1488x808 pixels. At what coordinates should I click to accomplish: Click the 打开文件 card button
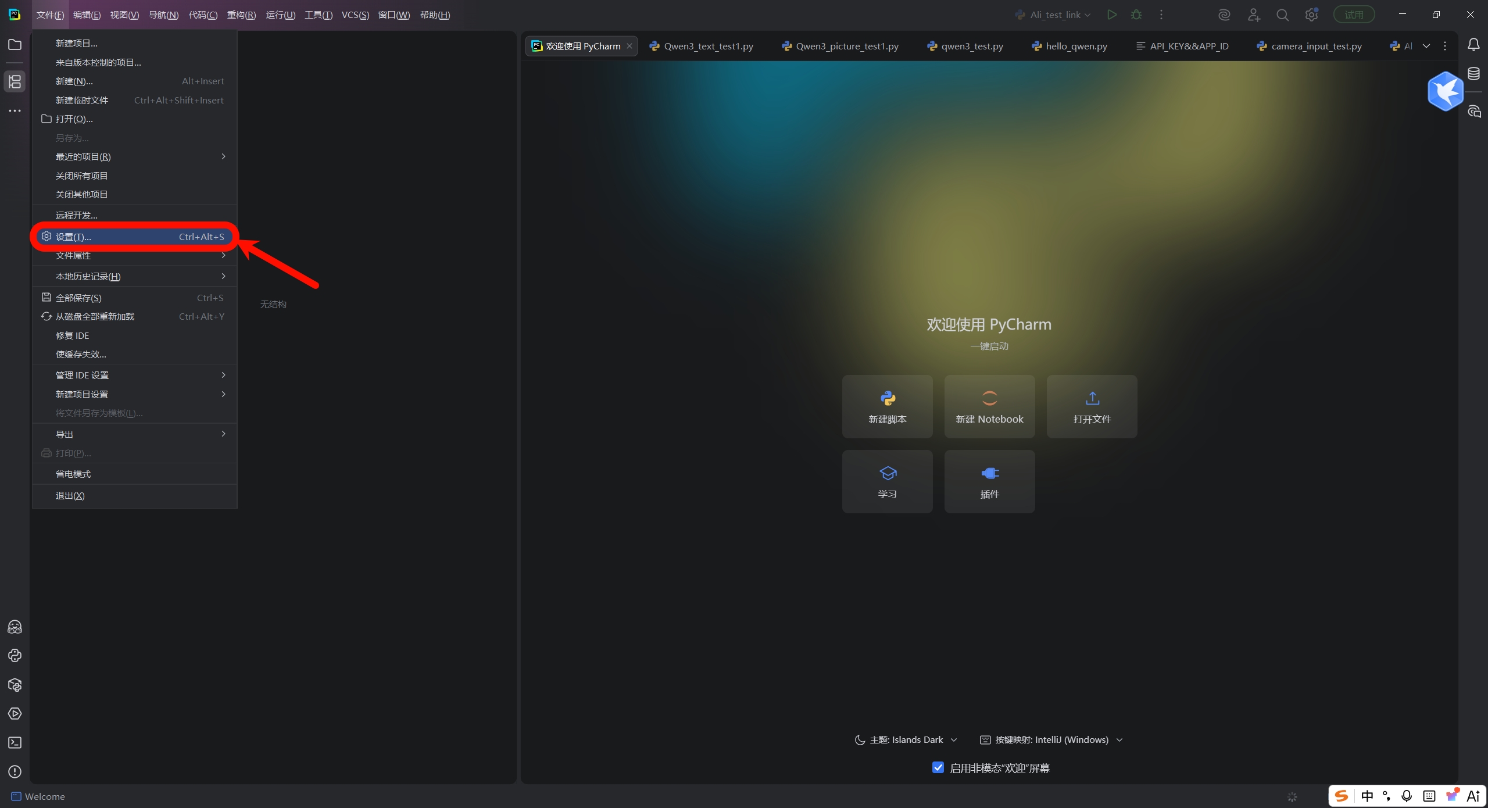[x=1092, y=406]
